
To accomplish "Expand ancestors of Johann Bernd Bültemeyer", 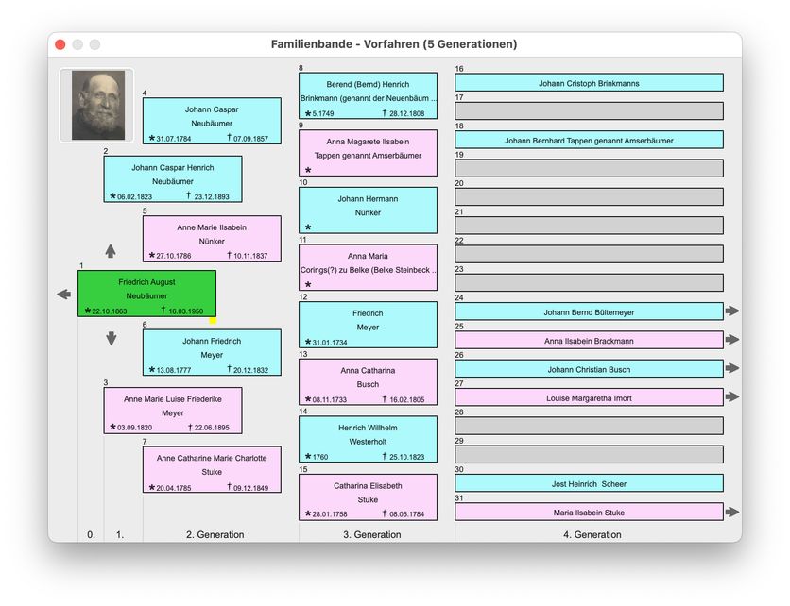I will [x=732, y=311].
